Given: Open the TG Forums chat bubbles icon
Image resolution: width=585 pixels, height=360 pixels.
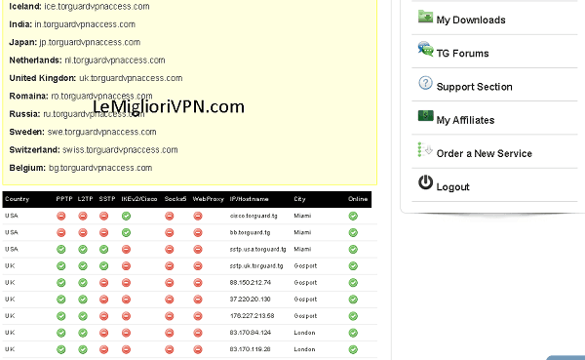Looking at the screenshot, I should coord(425,50).
